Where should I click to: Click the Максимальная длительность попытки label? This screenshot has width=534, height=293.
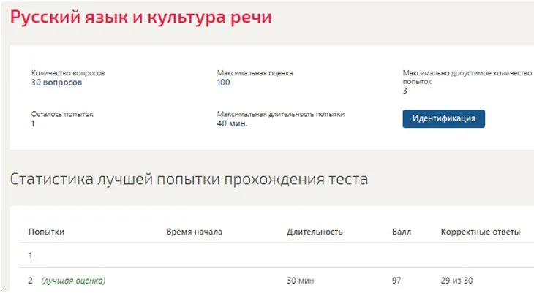tap(281, 114)
